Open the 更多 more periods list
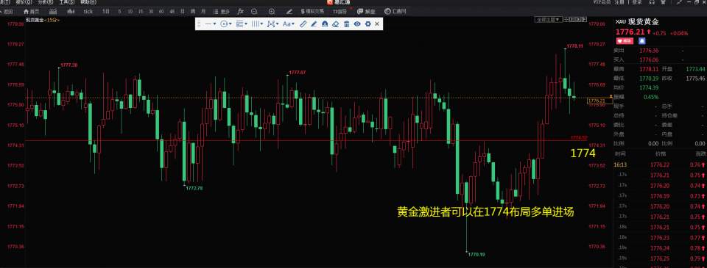 (222, 11)
